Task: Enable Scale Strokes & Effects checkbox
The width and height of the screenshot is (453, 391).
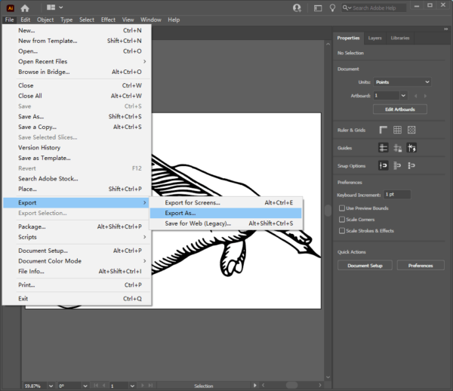Action: [342, 231]
